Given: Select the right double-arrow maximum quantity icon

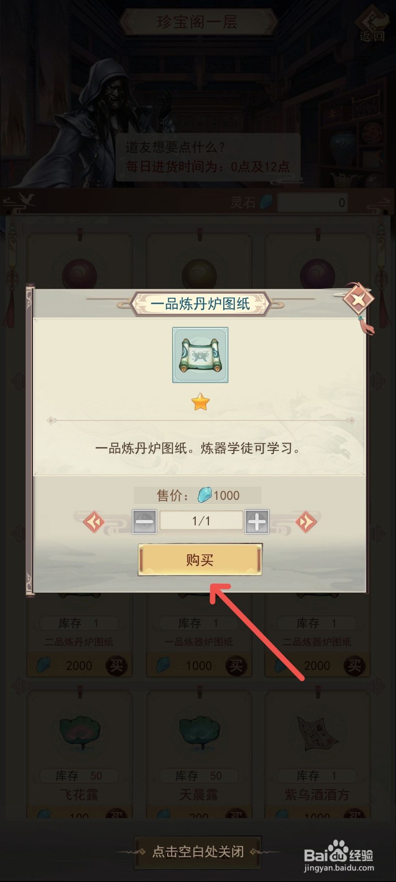Looking at the screenshot, I should 306,521.
